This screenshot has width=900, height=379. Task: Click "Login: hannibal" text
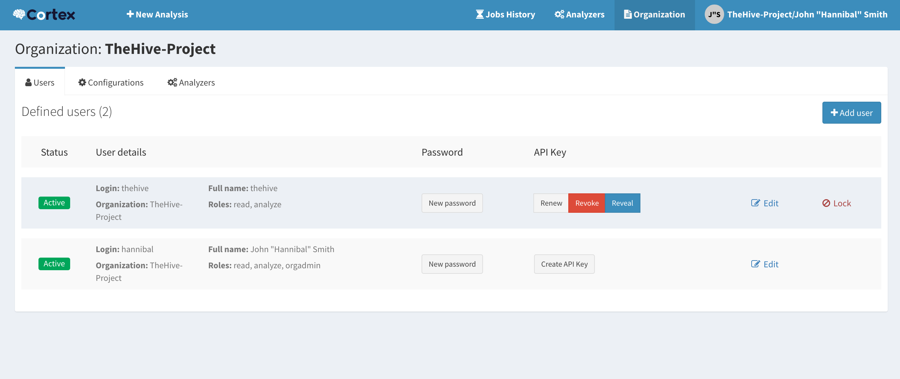pos(125,250)
